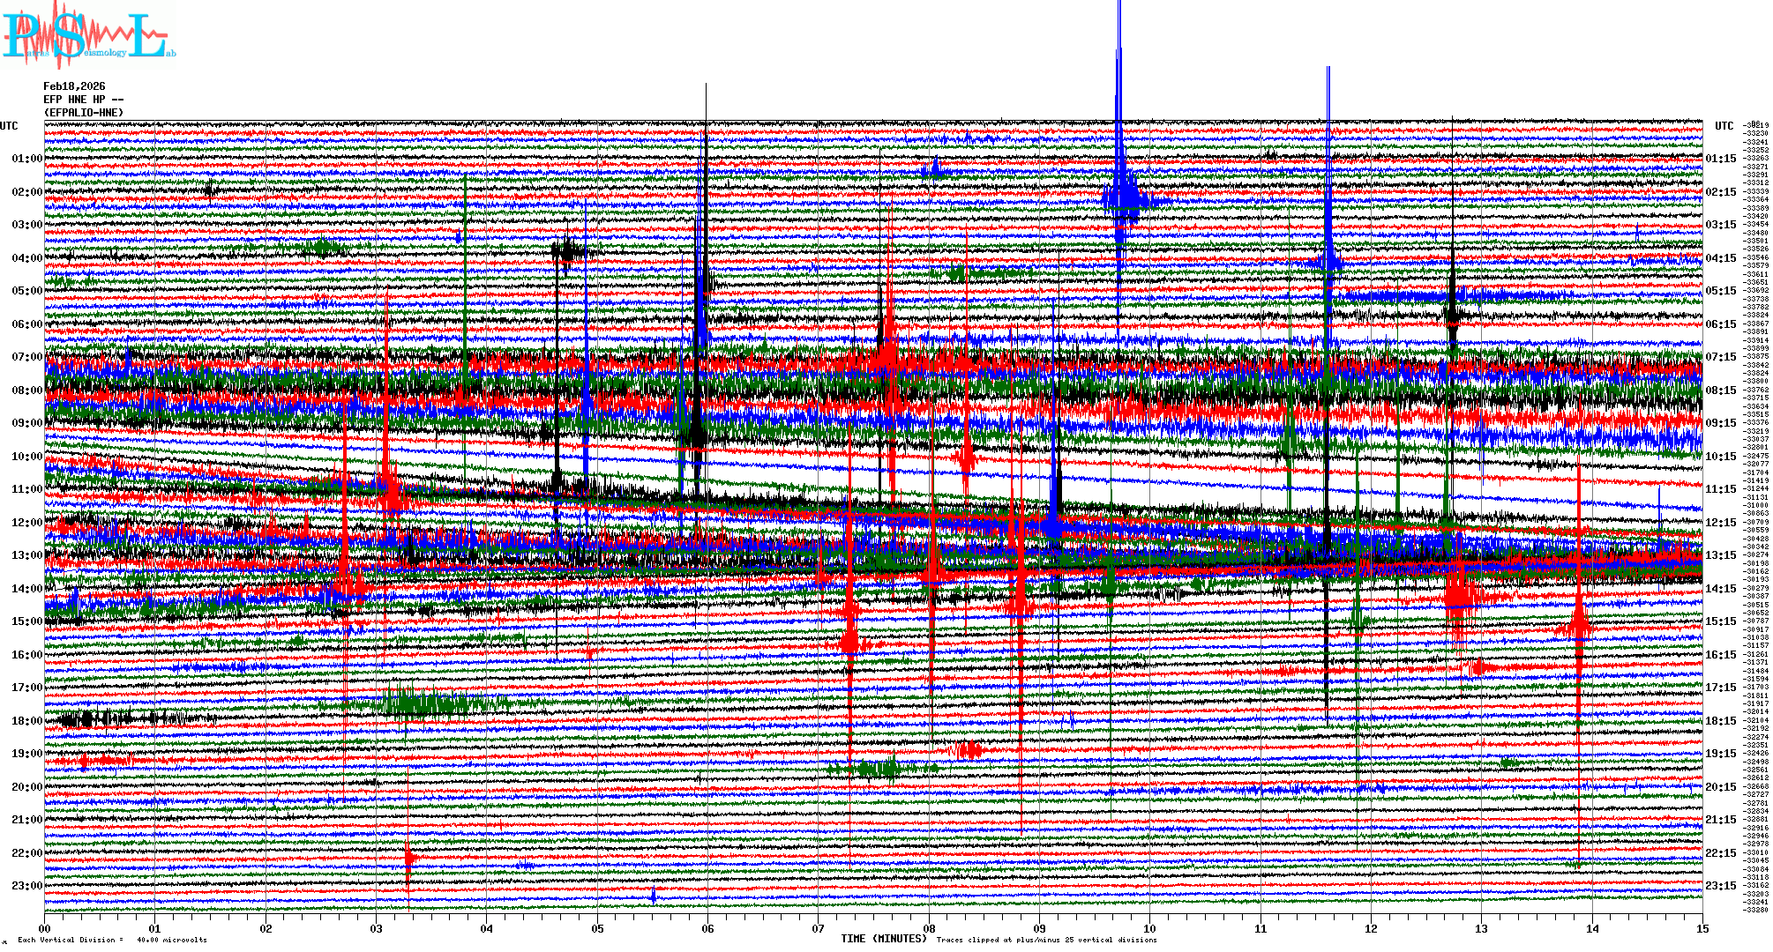
Task: Click the left UTC axis header
Action: click(x=9, y=126)
